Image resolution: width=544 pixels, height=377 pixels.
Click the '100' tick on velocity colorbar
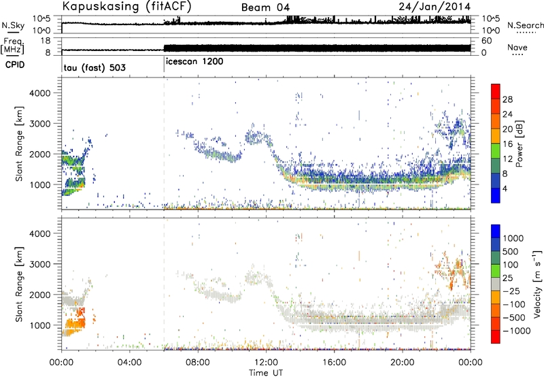click(x=511, y=265)
